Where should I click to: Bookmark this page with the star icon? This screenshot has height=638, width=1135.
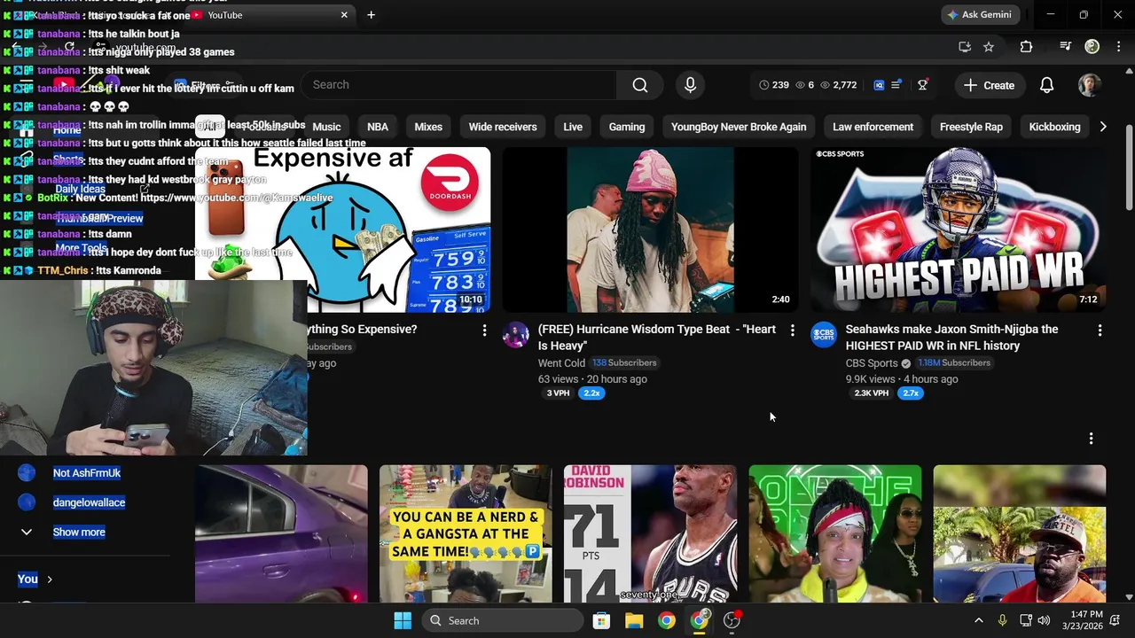pos(989,47)
